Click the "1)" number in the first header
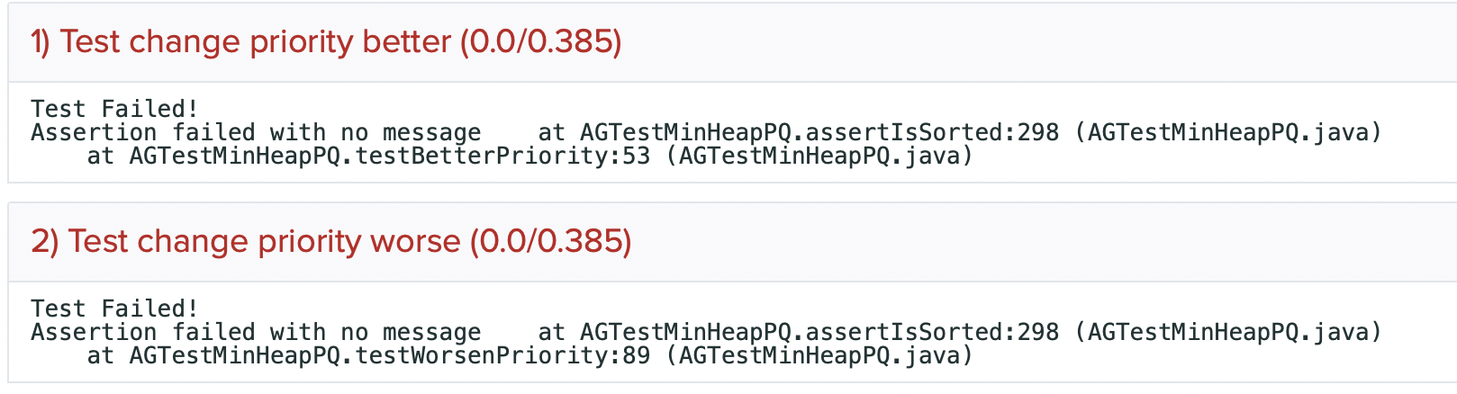This screenshot has height=394, width=1457. tap(41, 42)
